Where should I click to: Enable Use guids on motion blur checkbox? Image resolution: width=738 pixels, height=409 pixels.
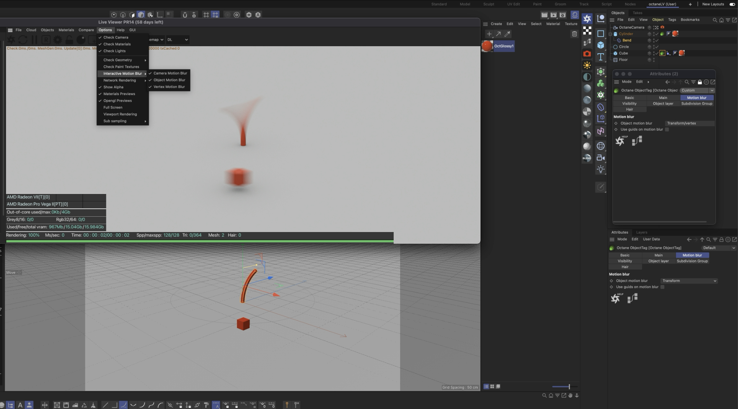[662, 287]
